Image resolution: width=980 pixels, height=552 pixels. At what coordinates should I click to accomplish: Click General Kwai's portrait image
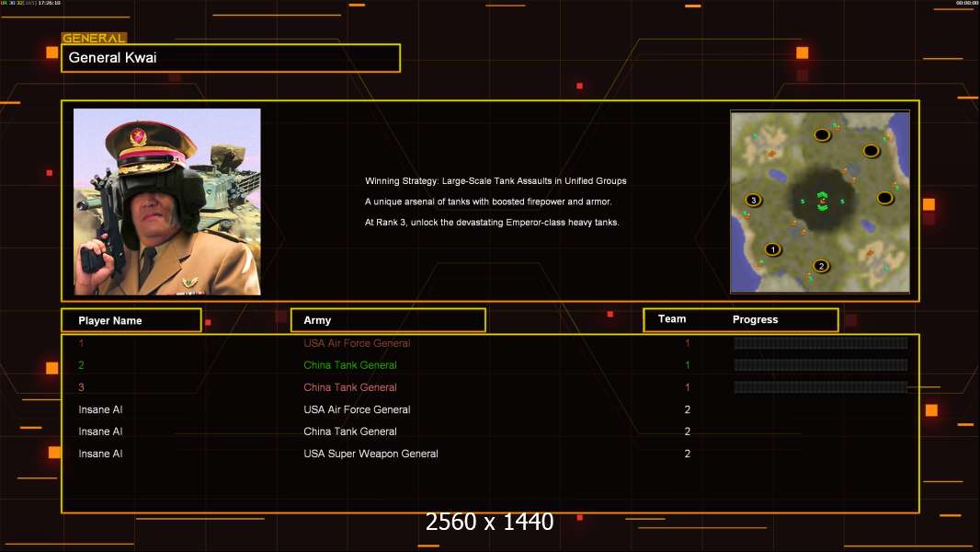167,201
